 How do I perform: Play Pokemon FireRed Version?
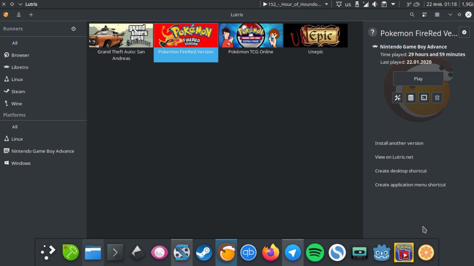tap(418, 79)
